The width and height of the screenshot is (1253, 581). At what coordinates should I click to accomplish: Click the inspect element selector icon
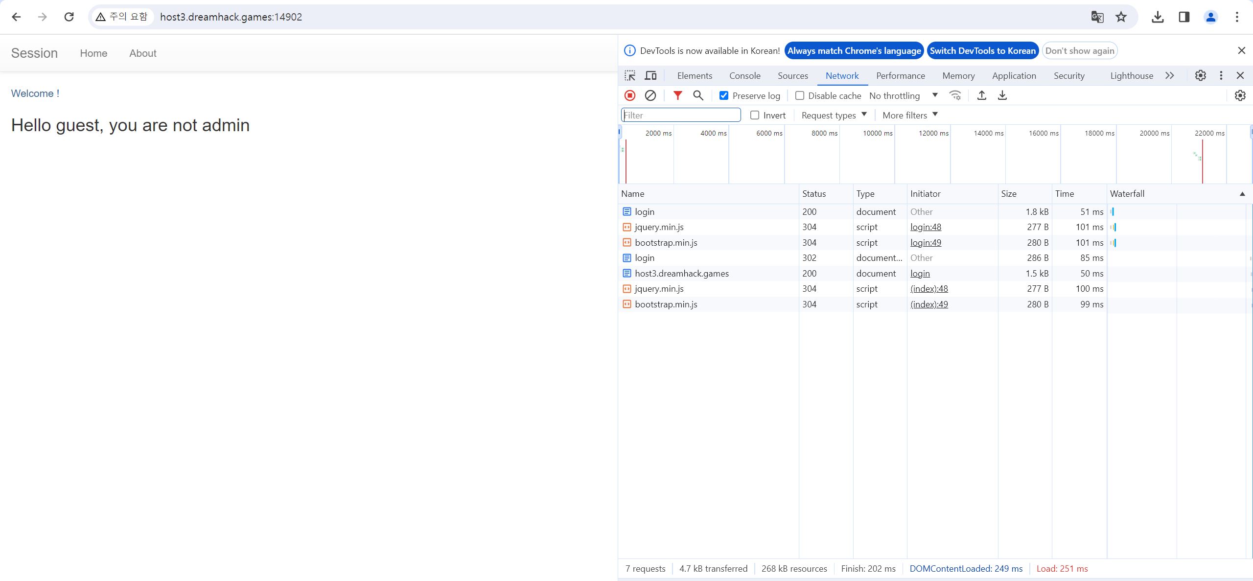coord(630,75)
